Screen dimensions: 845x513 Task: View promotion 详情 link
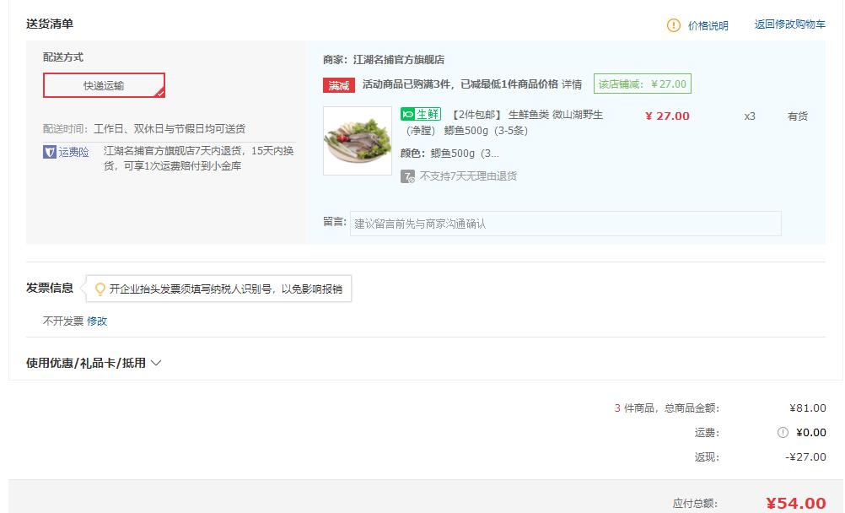(x=572, y=84)
